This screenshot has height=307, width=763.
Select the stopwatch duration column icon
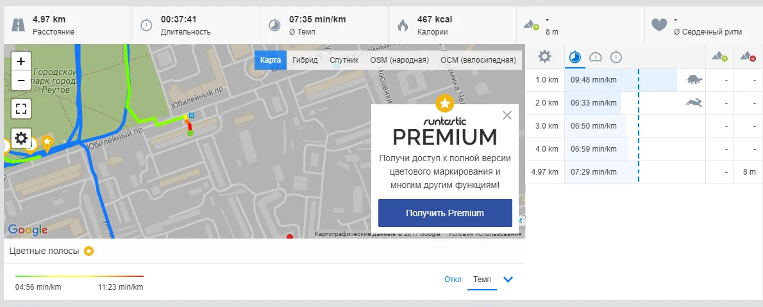(x=616, y=57)
